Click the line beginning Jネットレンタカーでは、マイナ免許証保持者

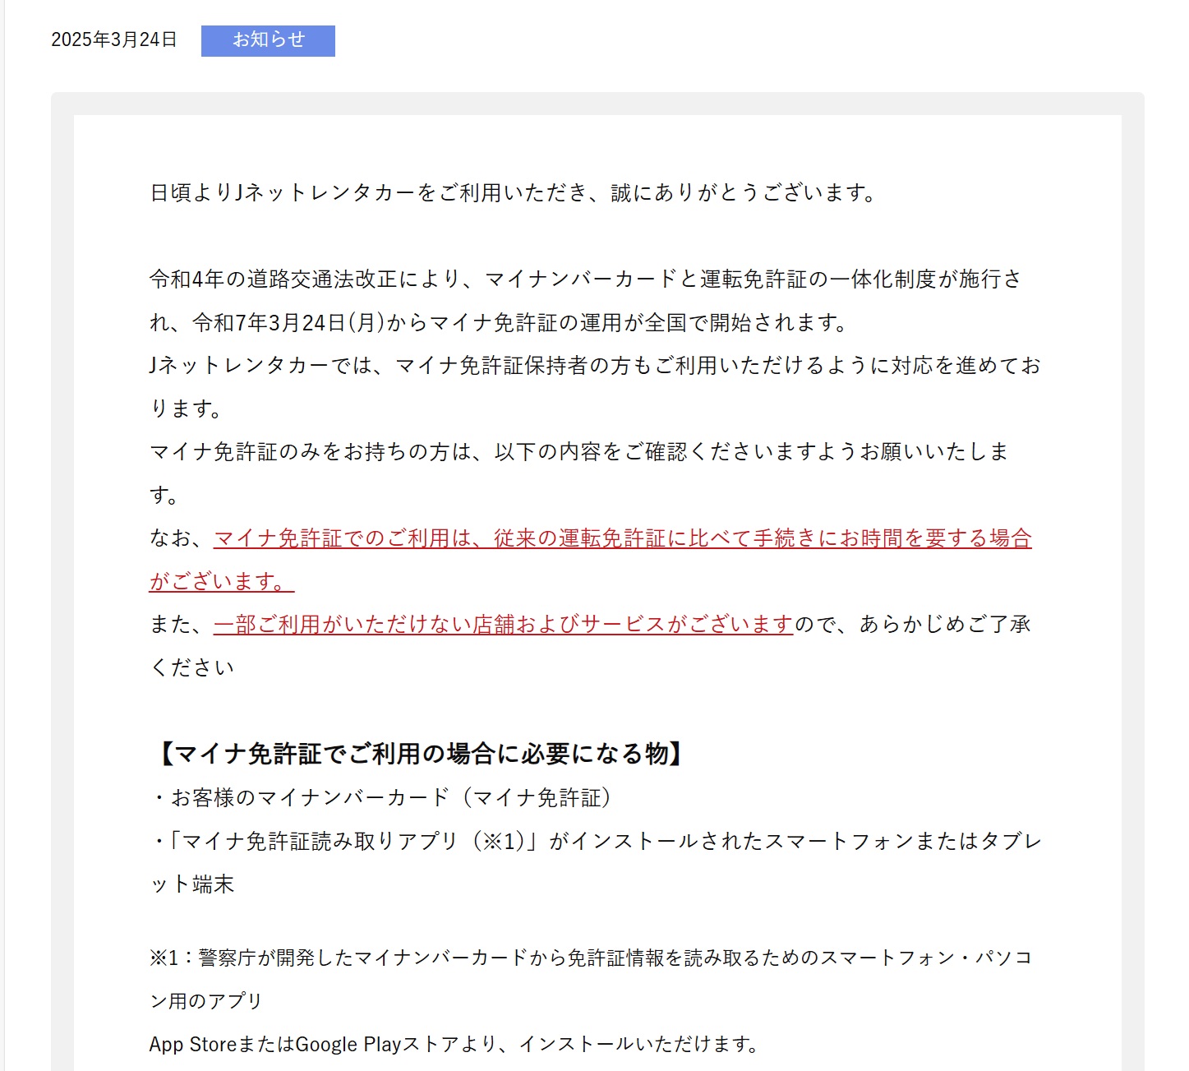tap(595, 365)
